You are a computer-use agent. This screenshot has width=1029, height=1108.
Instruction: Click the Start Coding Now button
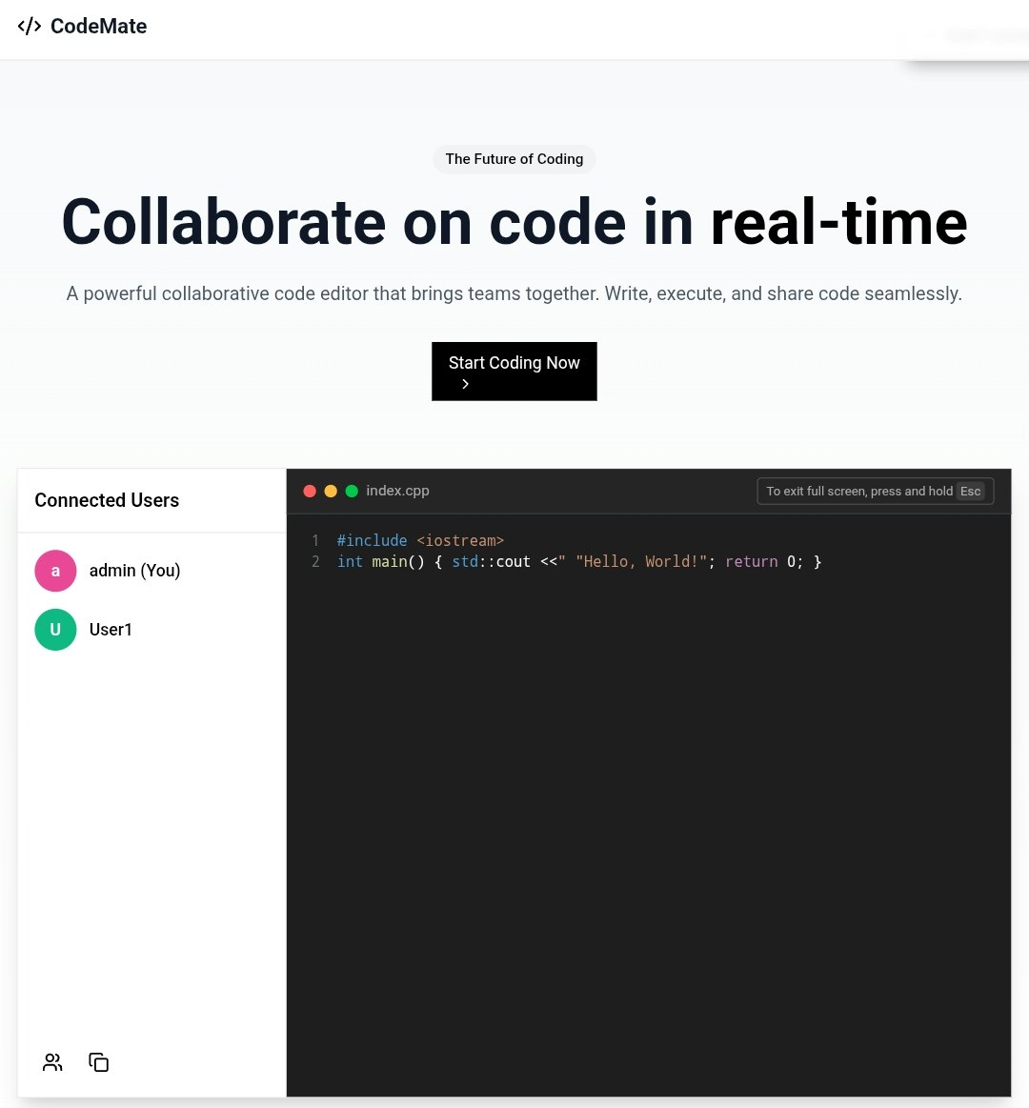tap(514, 371)
